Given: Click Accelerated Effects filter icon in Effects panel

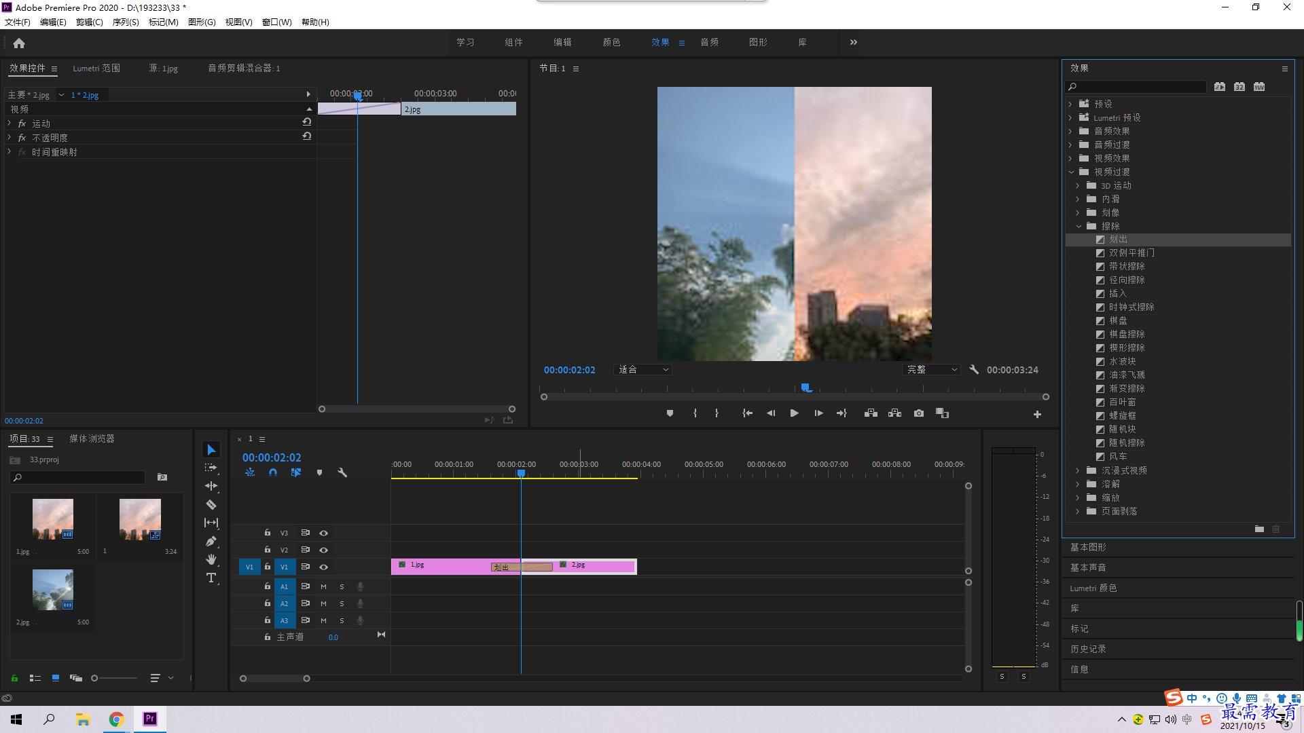Looking at the screenshot, I should tap(1220, 86).
